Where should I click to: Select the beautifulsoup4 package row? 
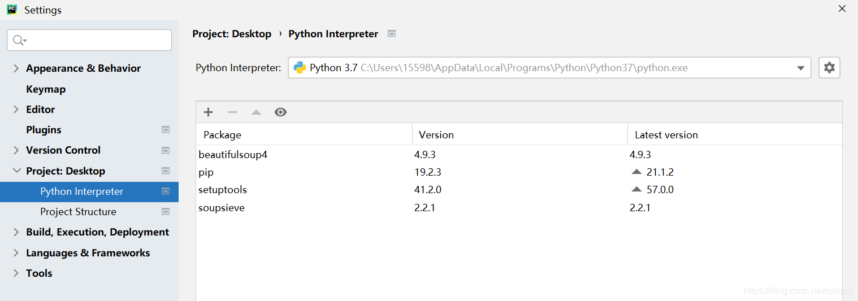tap(519, 154)
